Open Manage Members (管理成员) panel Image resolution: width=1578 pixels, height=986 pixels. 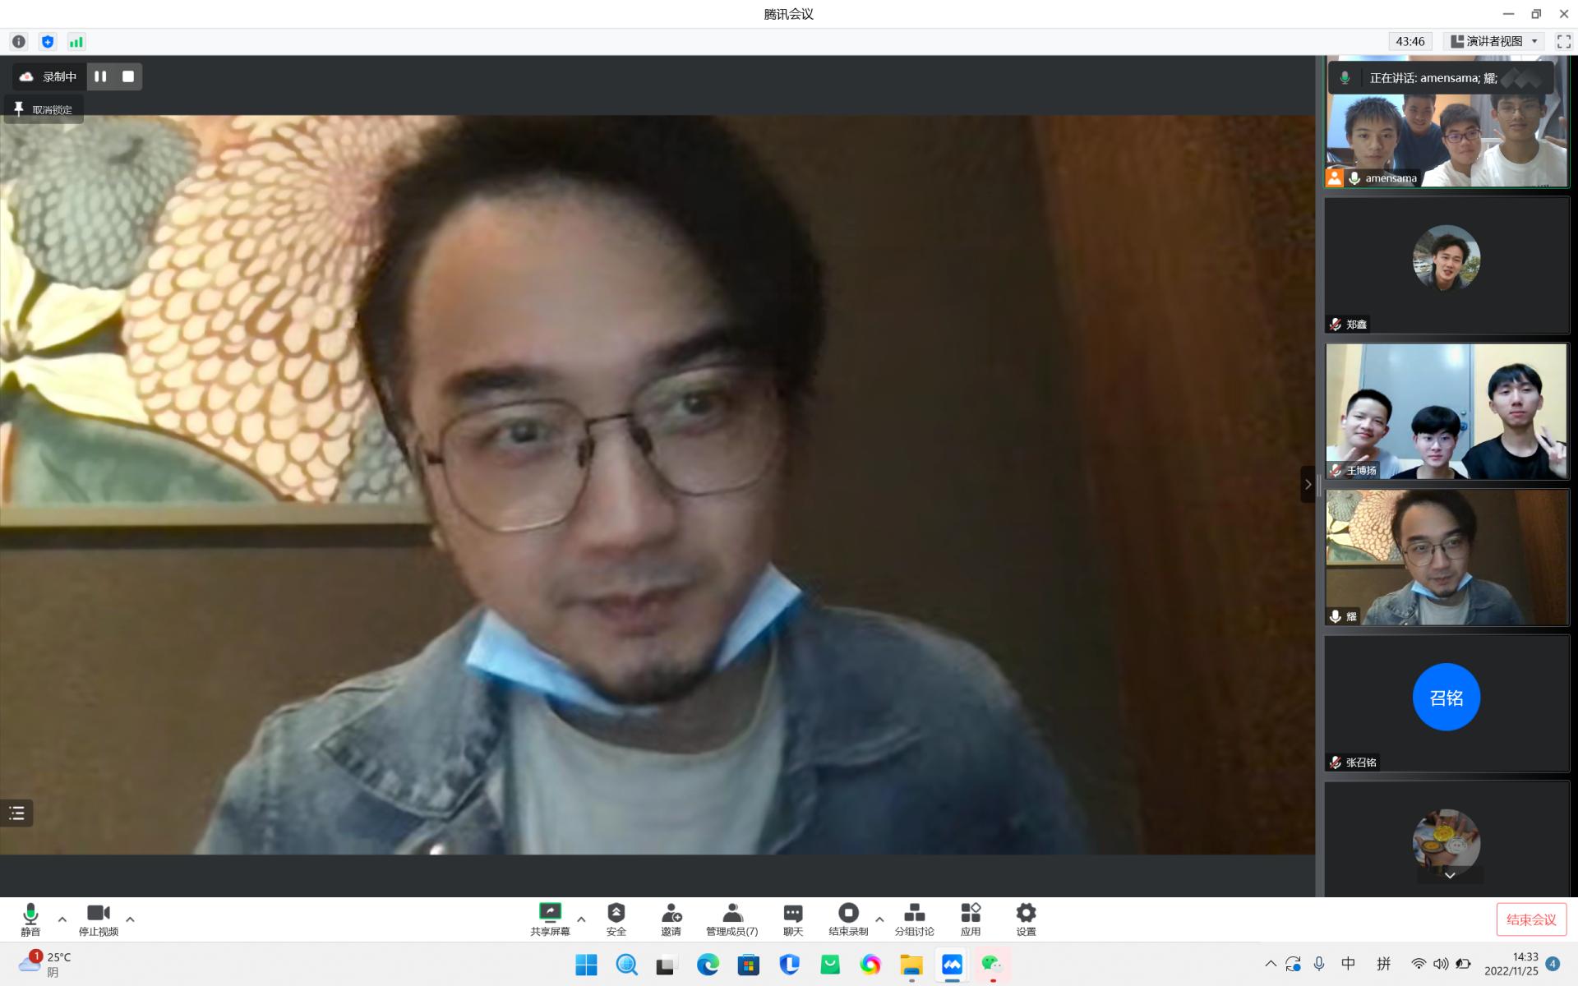pos(731,918)
